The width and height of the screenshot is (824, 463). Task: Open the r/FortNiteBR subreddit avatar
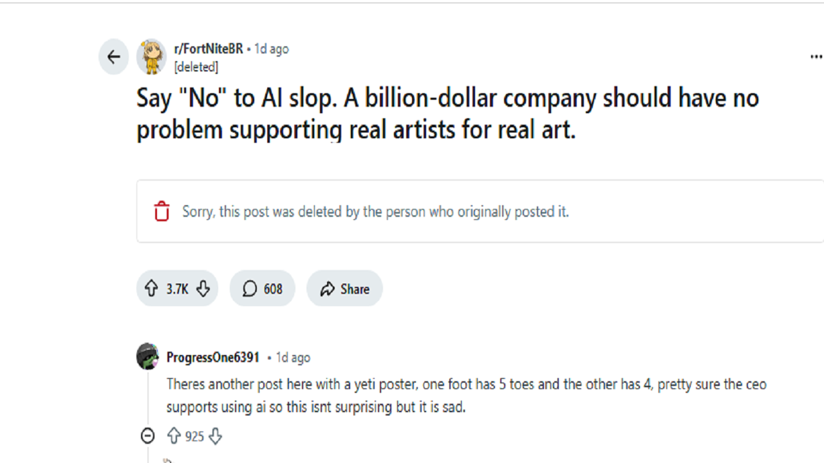tap(151, 57)
